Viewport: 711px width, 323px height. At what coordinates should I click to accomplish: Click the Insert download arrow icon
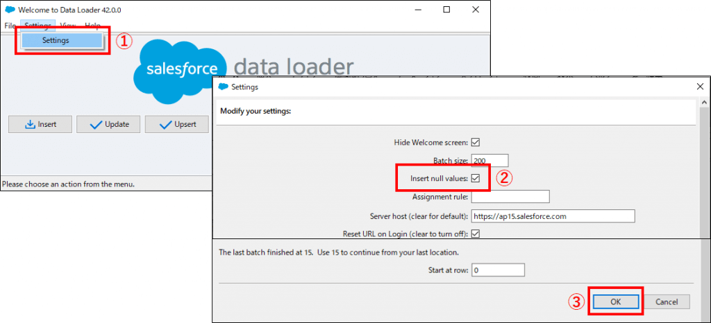[x=30, y=124]
